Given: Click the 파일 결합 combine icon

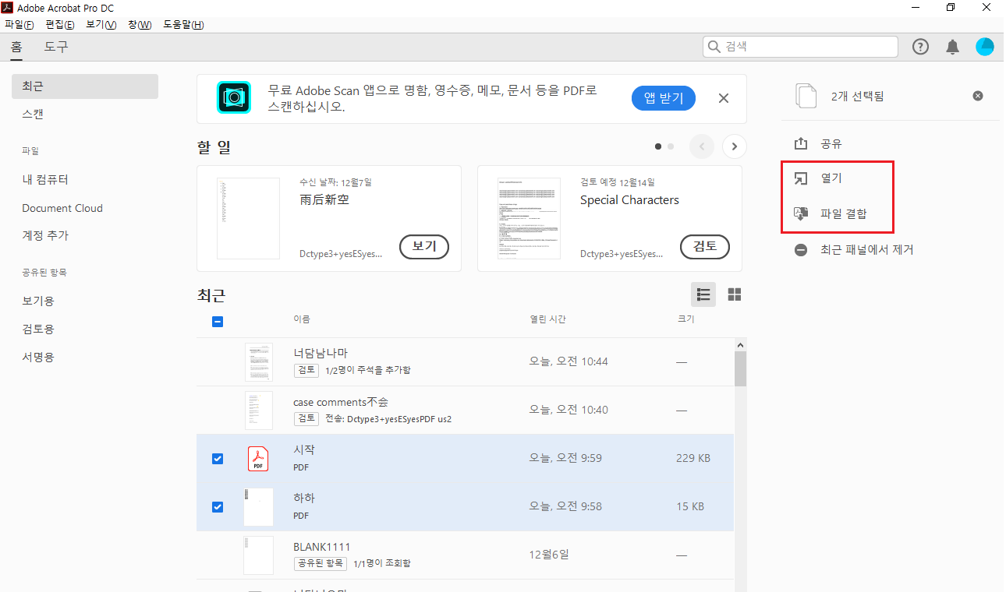Looking at the screenshot, I should point(801,213).
